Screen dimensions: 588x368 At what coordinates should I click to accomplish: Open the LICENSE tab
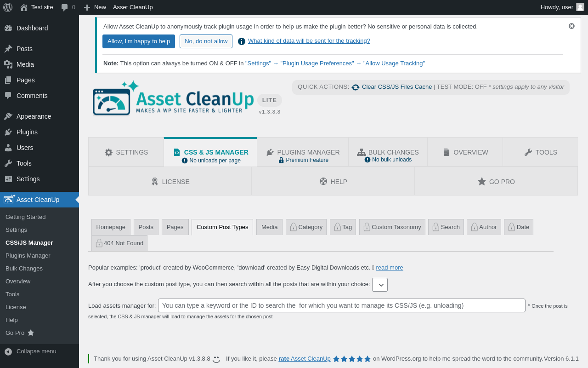tap(170, 181)
